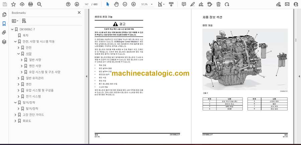301x145 pixels.
Task: Open the page thumbnails panel
Action: pos(4,15)
